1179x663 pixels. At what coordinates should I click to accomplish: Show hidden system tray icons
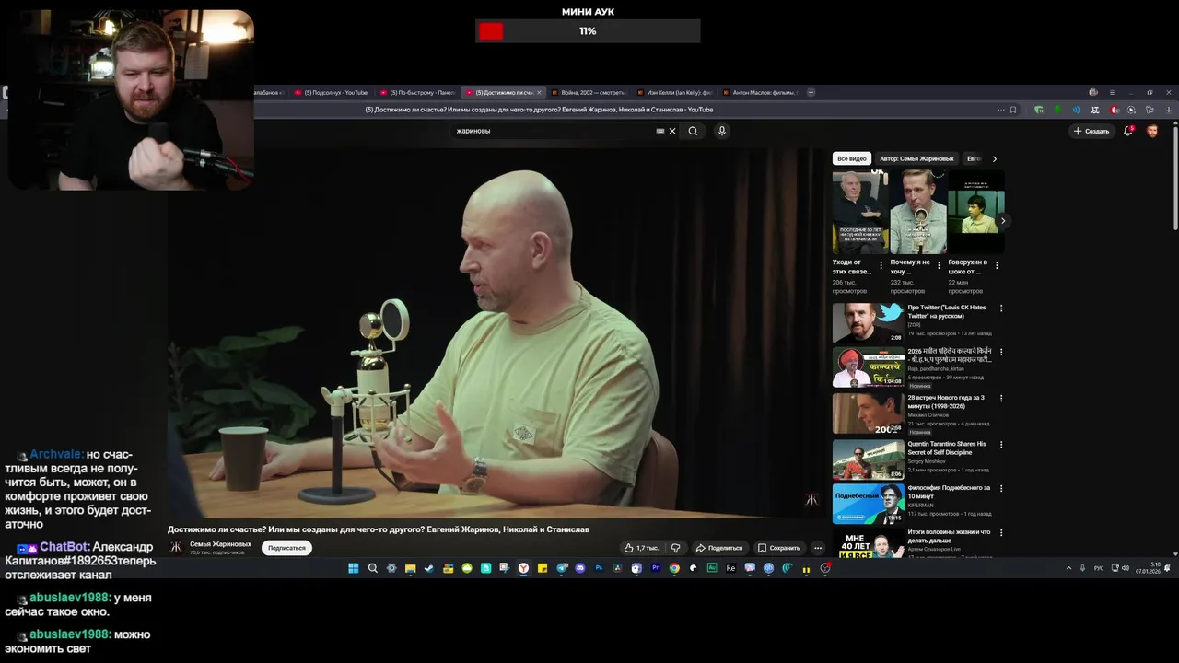pos(1068,568)
